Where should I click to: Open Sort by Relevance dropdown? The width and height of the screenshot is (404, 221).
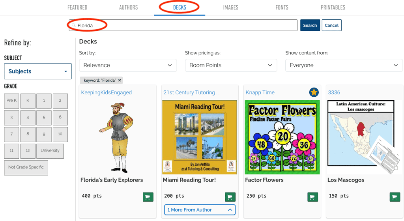[x=128, y=65]
